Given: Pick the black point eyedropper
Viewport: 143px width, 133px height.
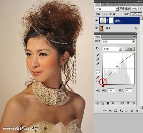Looking at the screenshot, I should (98, 55).
